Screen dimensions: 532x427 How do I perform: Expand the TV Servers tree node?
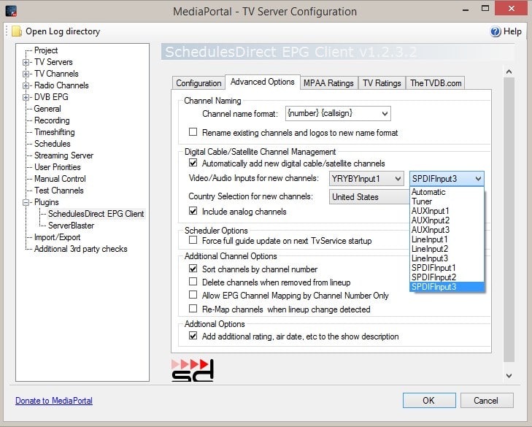(x=26, y=62)
